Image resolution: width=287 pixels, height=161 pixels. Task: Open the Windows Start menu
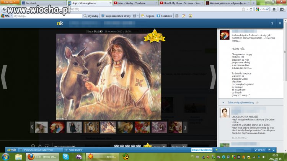click(x=5, y=157)
